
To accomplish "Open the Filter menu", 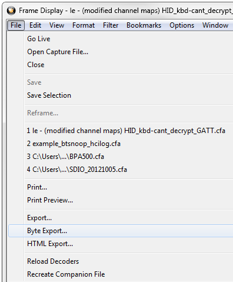I will (111, 25).
